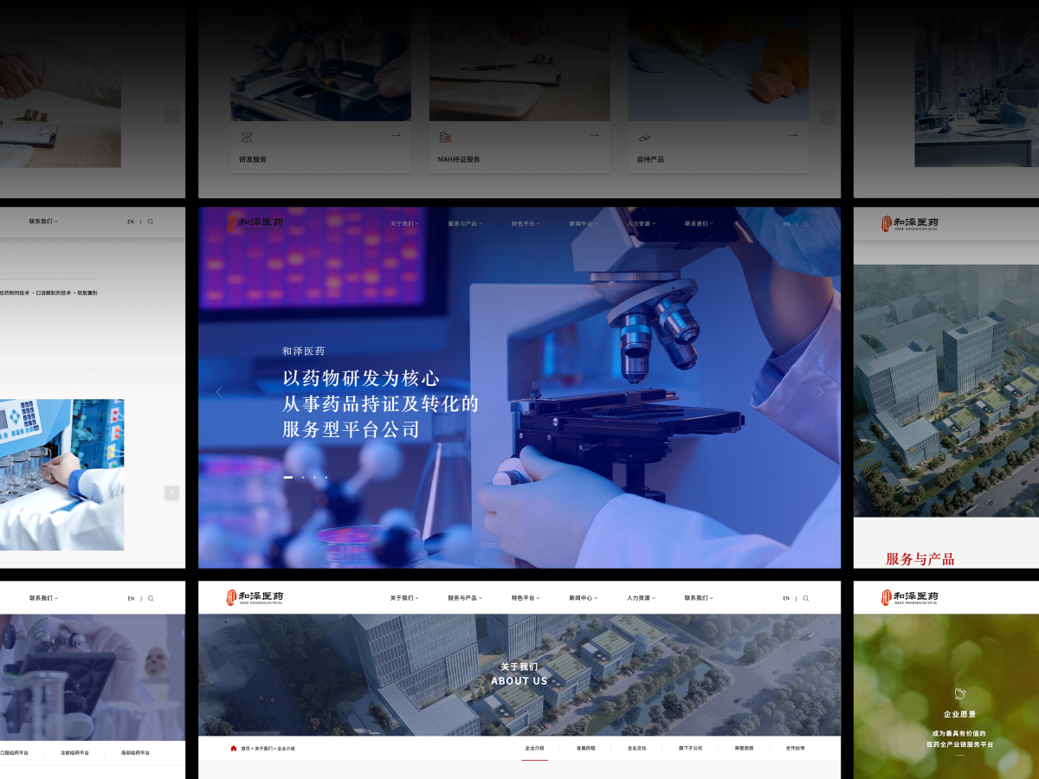
Task: Click the arrow on the 自持产品 card
Action: [793, 135]
